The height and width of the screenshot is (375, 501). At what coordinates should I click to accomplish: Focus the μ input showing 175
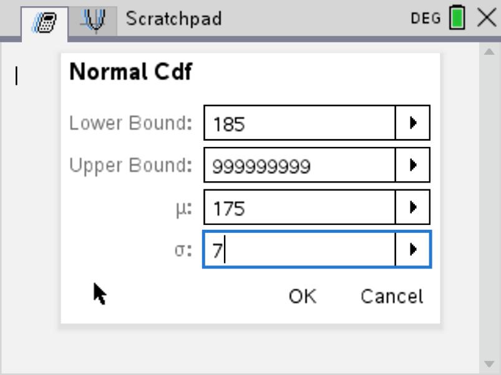coord(299,207)
